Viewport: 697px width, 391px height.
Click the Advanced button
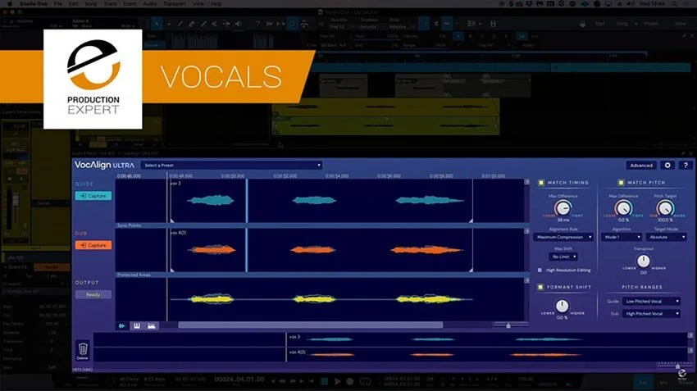pos(641,166)
